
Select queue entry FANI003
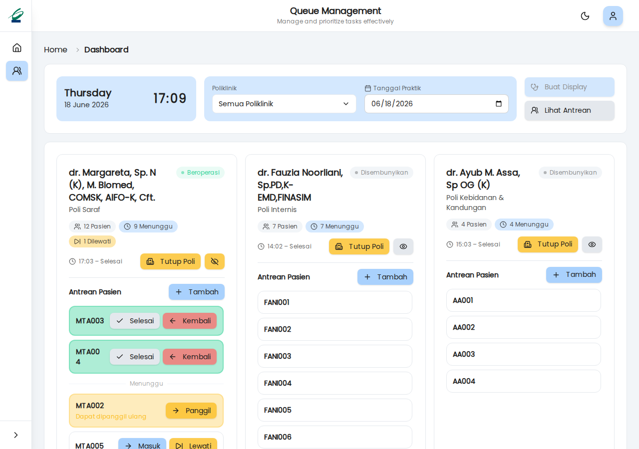coord(335,356)
